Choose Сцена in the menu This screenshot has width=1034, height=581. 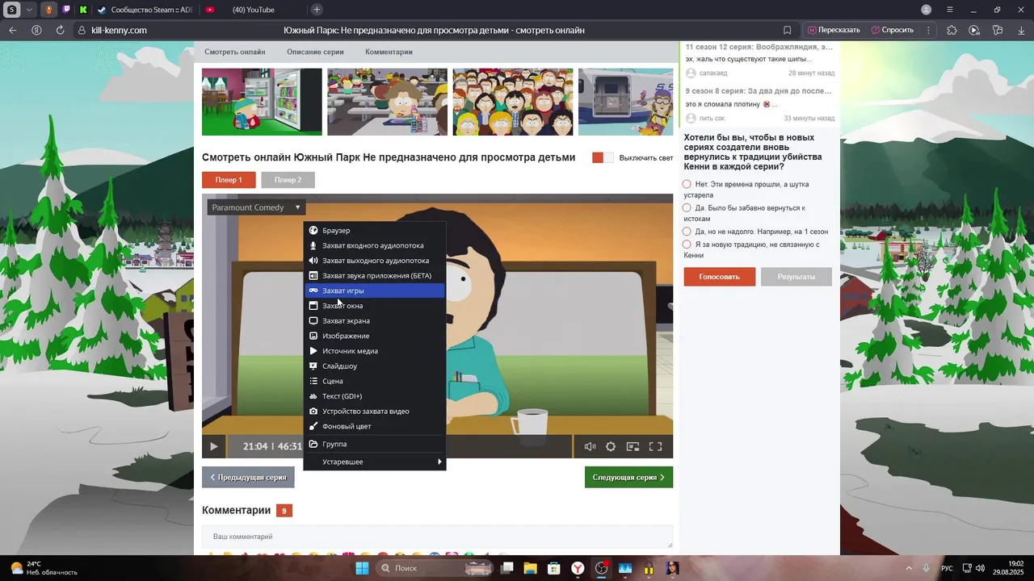[x=375, y=381]
